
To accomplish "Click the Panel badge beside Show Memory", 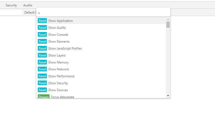I will [x=42, y=62].
